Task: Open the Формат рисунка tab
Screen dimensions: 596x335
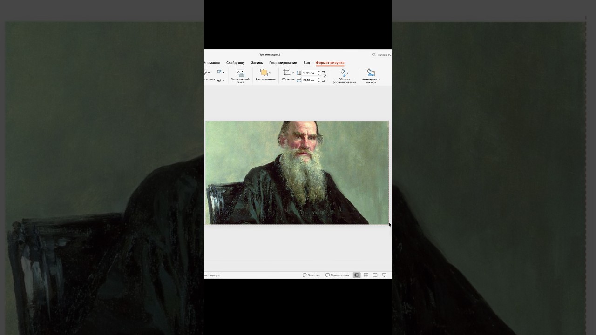Action: 330,63
